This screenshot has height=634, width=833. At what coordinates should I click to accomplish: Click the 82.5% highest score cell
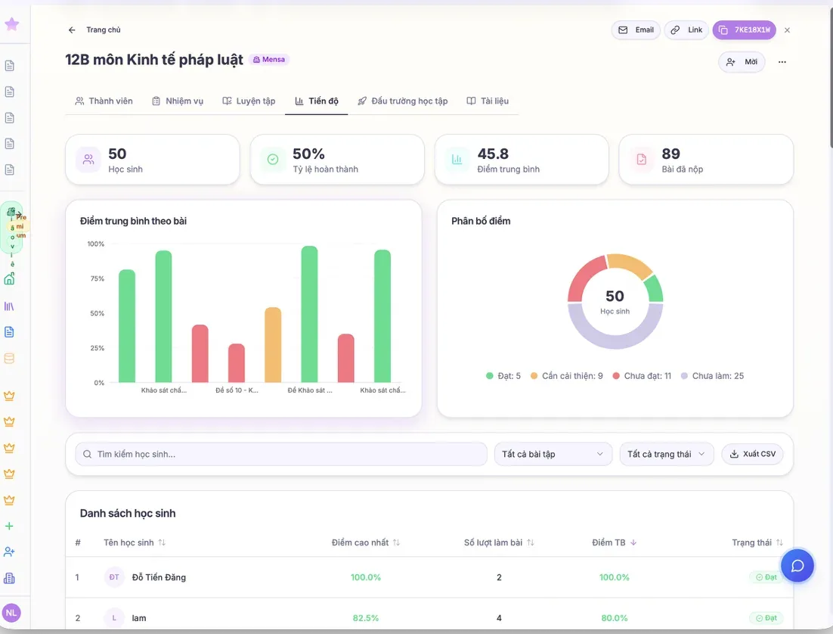366,618
